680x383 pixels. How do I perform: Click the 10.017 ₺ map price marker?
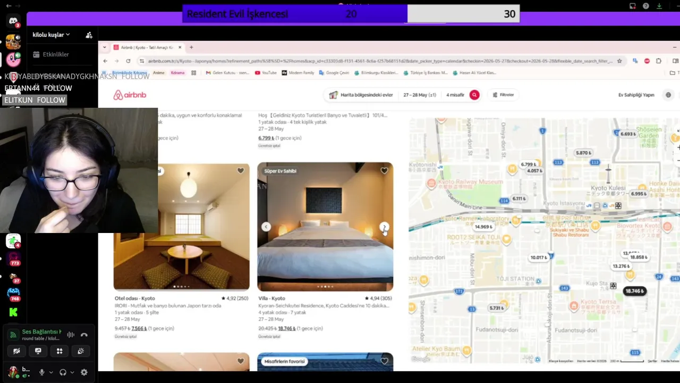[x=539, y=257]
